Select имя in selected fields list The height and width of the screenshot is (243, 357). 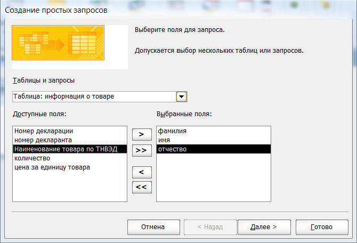coord(214,140)
